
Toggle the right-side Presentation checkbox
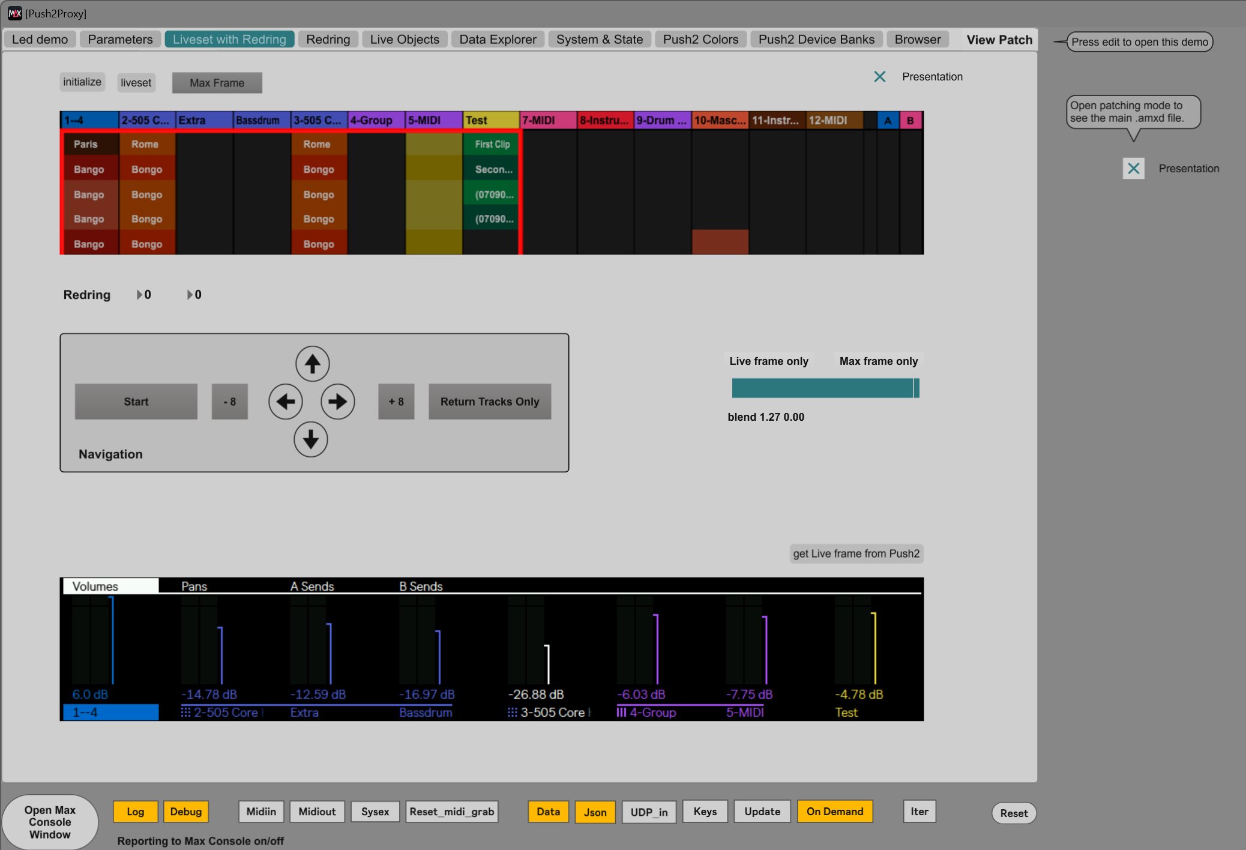point(1133,169)
